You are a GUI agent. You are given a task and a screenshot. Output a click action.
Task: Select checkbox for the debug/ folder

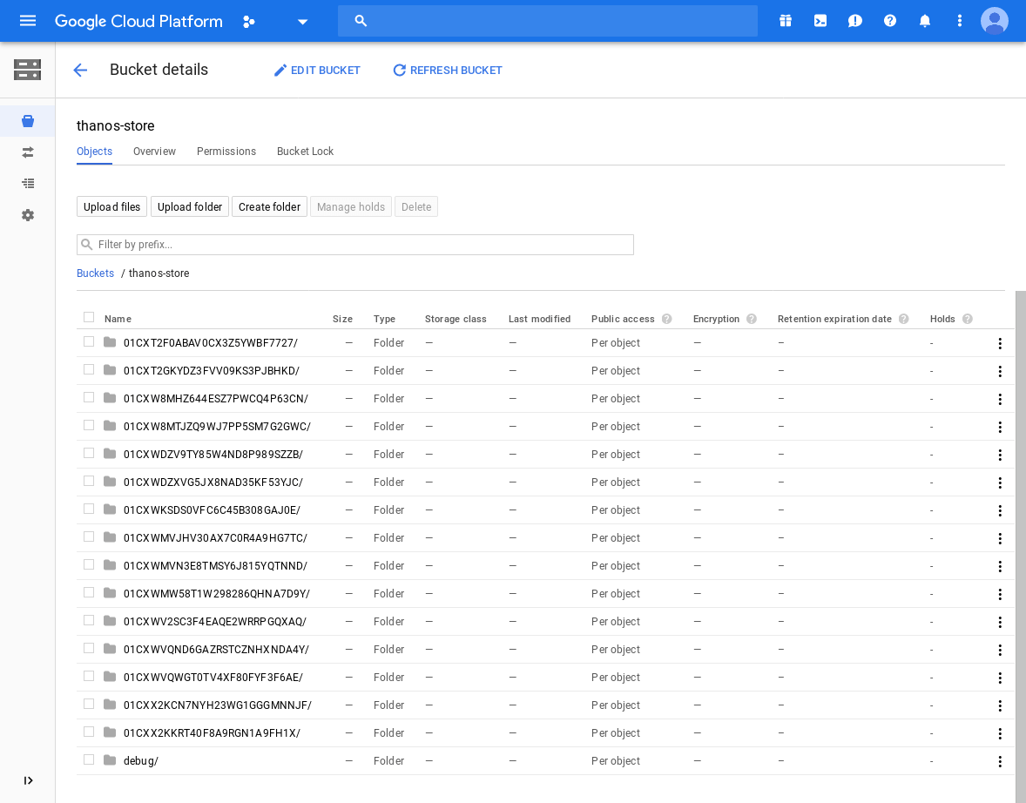point(89,760)
